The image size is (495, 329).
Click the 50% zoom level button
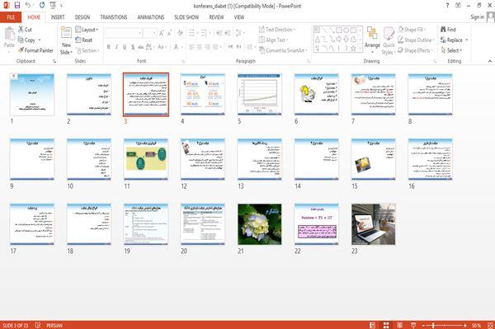tap(476, 325)
